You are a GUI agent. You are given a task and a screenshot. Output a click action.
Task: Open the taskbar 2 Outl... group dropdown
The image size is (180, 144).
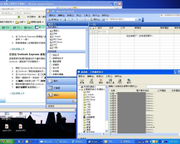[102, 142]
